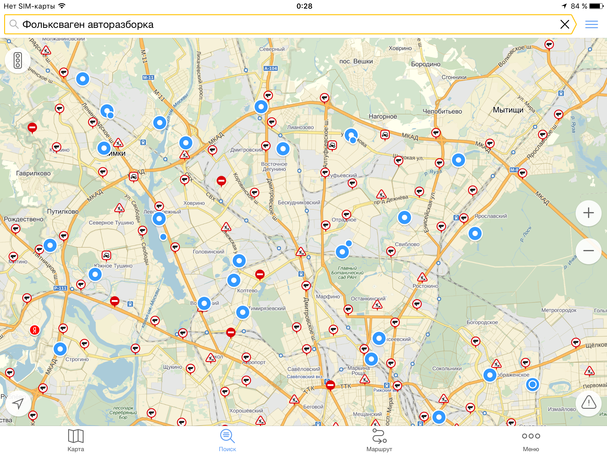Select the Поиск tab
This screenshot has width=607, height=455.
[227, 440]
